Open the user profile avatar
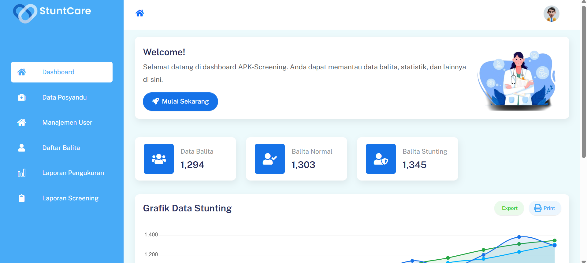 pos(551,14)
